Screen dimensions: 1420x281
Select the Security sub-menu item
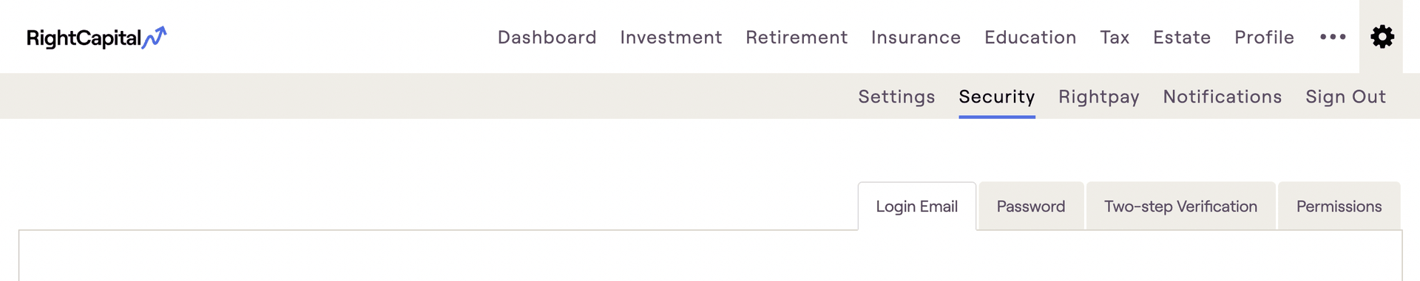997,97
